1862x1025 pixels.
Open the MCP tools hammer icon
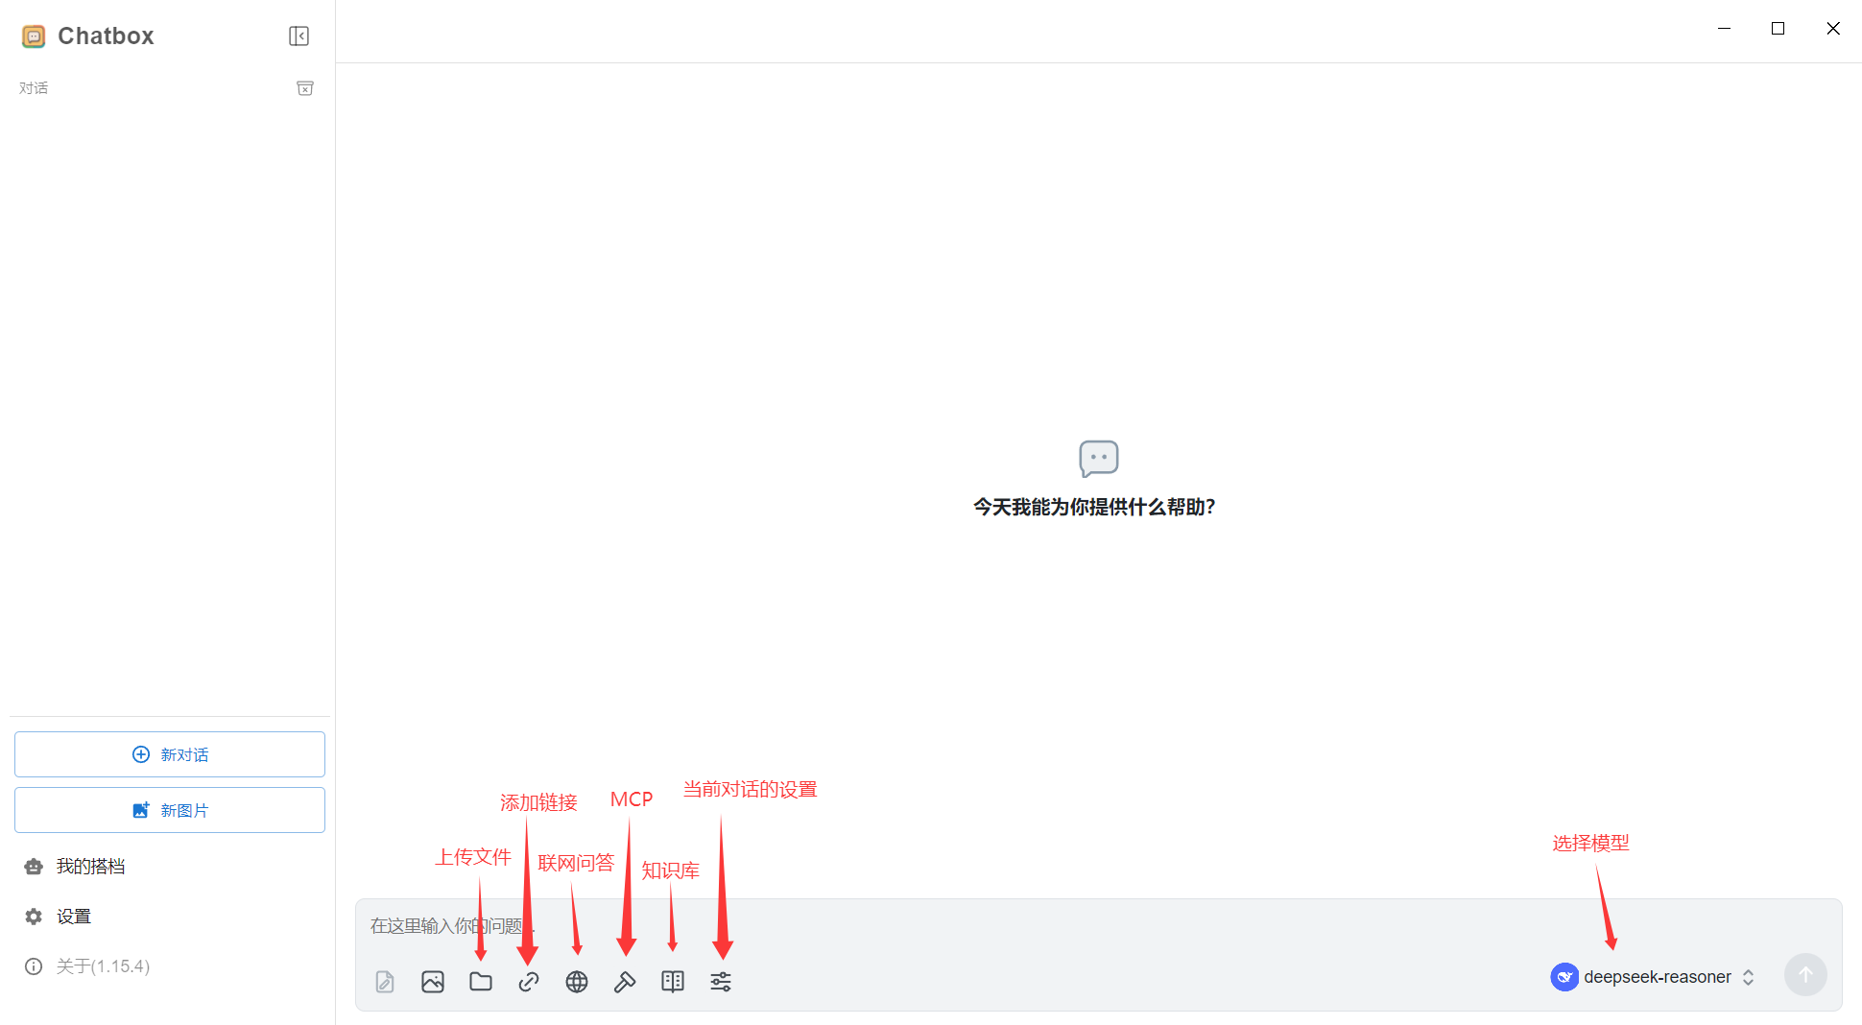click(x=625, y=981)
